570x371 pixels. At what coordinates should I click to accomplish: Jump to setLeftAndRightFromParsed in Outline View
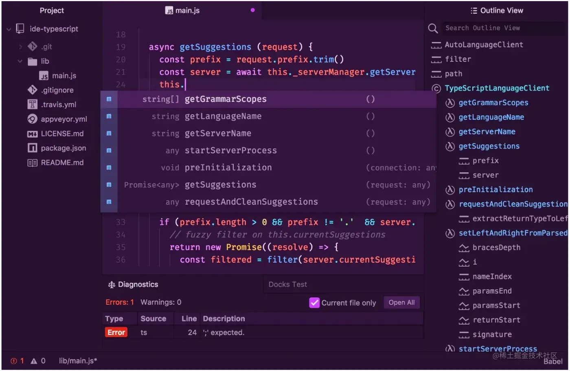[x=513, y=233]
